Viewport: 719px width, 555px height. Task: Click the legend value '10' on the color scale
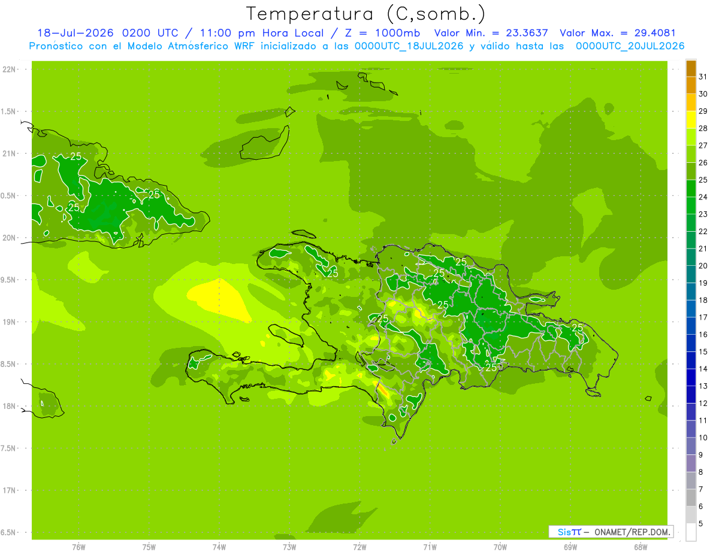coord(703,438)
